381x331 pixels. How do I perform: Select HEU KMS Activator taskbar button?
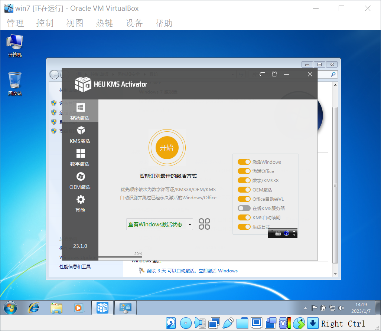[x=102, y=308]
